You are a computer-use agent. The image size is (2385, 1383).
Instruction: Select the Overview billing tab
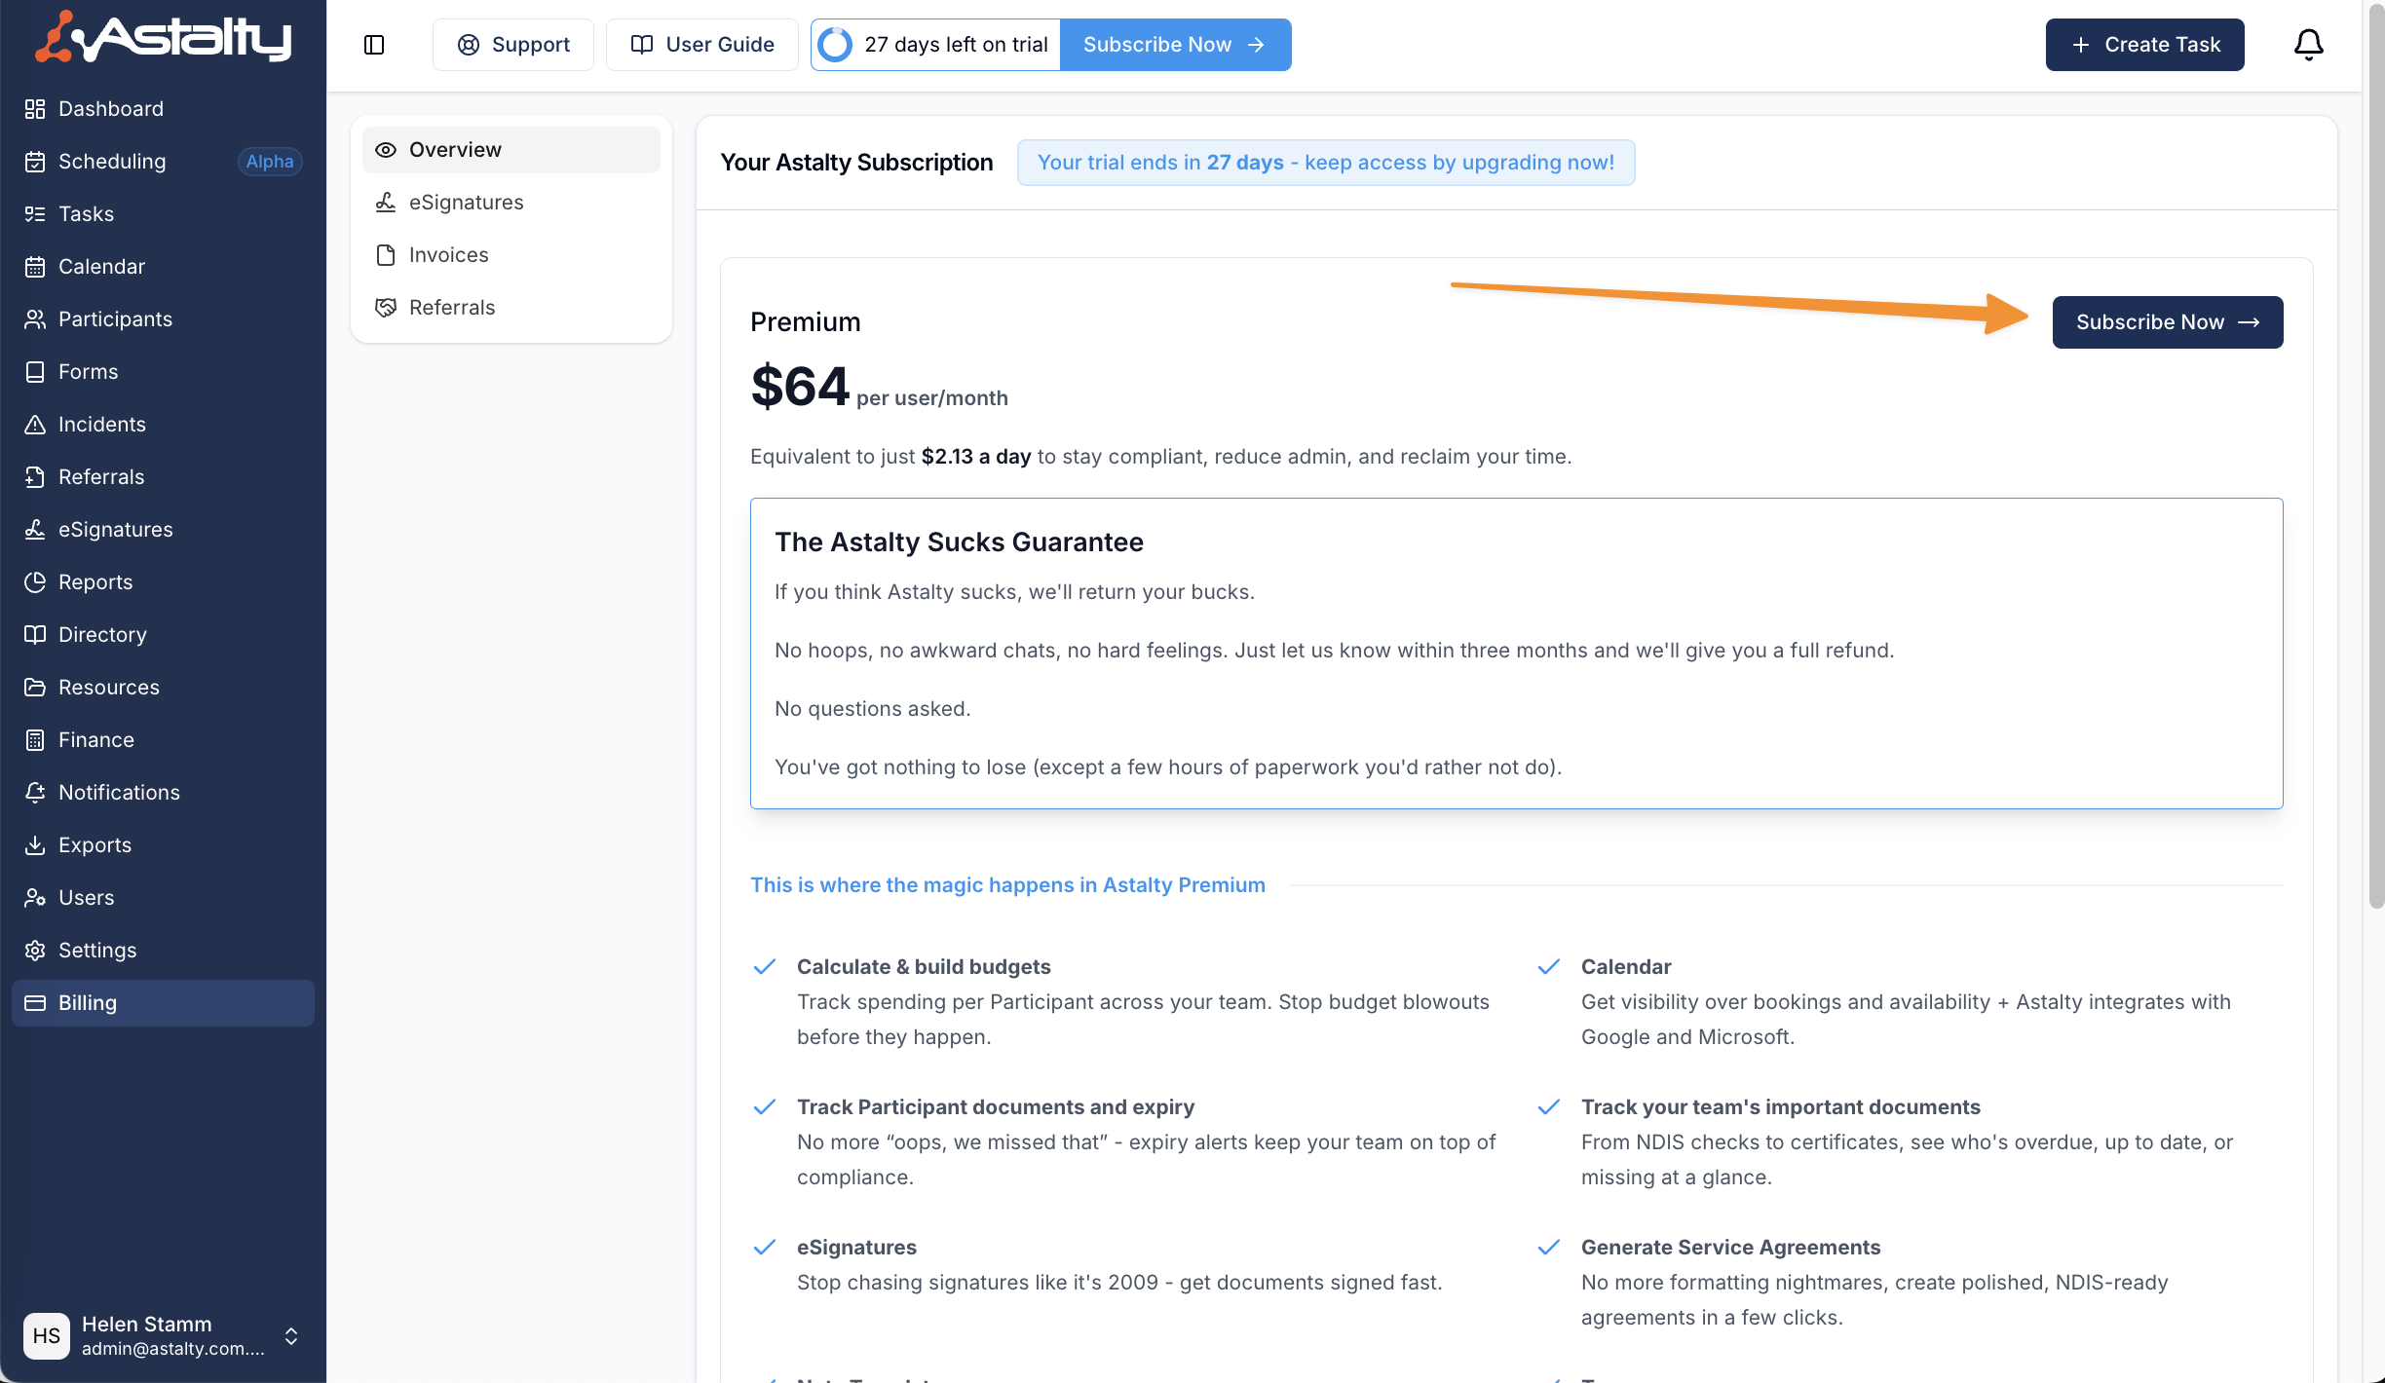pos(511,150)
